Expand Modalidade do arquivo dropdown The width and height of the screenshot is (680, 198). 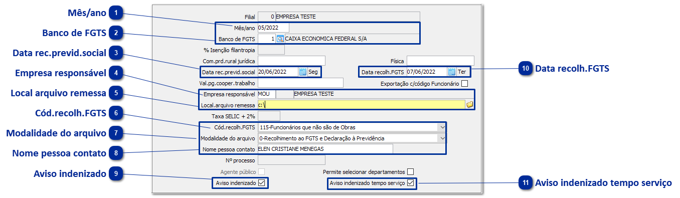pyautogui.click(x=442, y=138)
